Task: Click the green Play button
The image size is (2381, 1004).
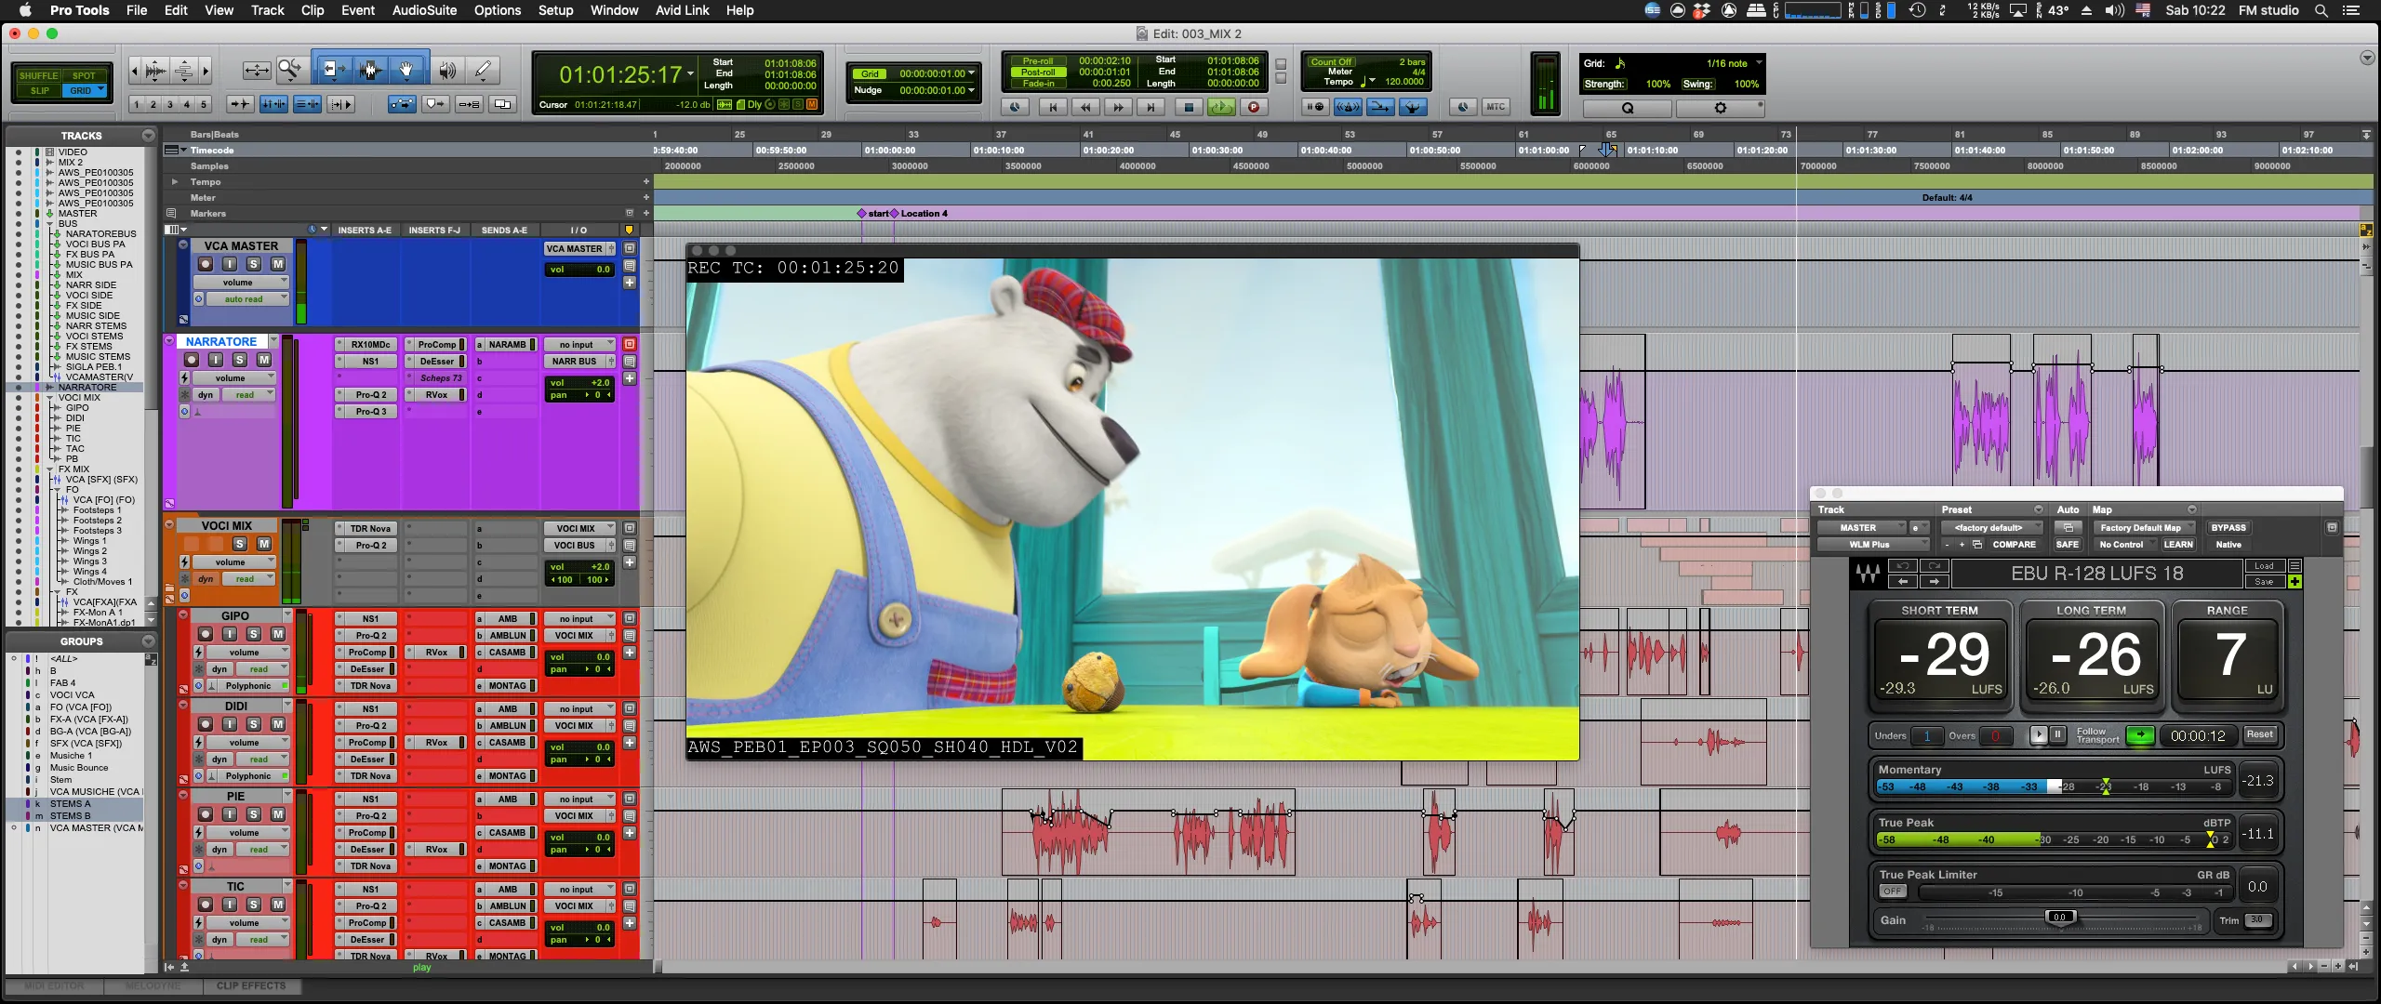Action: coord(1220,107)
